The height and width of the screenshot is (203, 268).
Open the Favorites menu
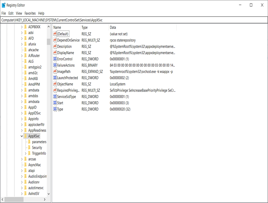[x=30, y=13]
